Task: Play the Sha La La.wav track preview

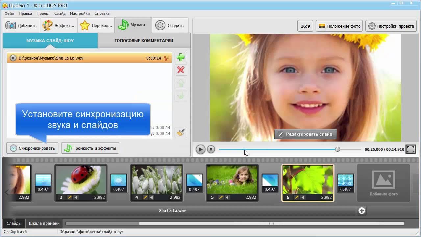Action: (13, 58)
